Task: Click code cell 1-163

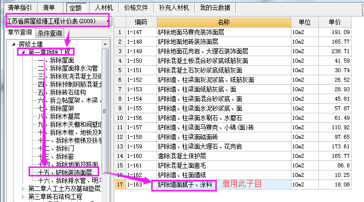Action: point(141,184)
